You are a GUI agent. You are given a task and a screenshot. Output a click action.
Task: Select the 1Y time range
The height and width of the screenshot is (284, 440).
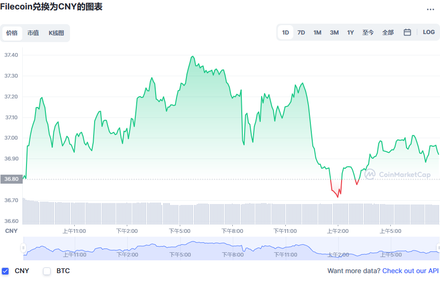point(351,33)
